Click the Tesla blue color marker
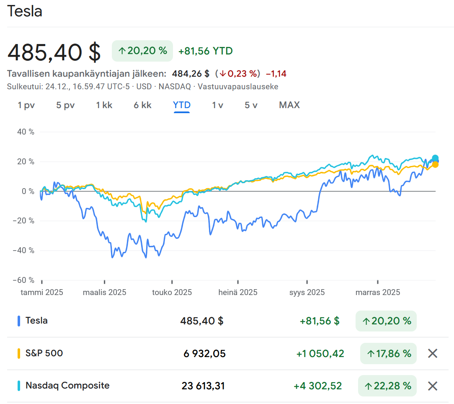 (19, 321)
